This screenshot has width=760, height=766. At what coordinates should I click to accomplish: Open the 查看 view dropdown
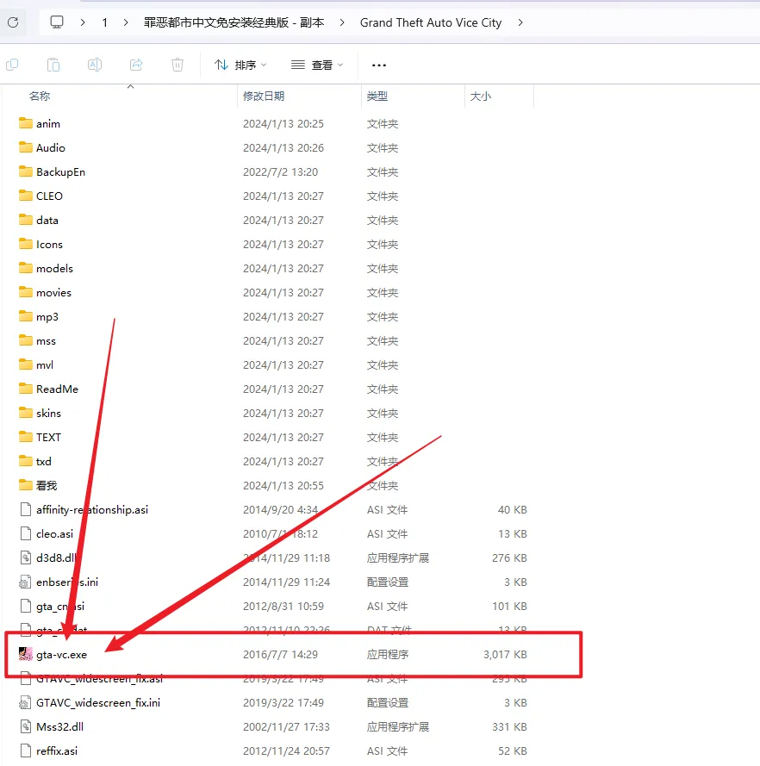click(317, 65)
